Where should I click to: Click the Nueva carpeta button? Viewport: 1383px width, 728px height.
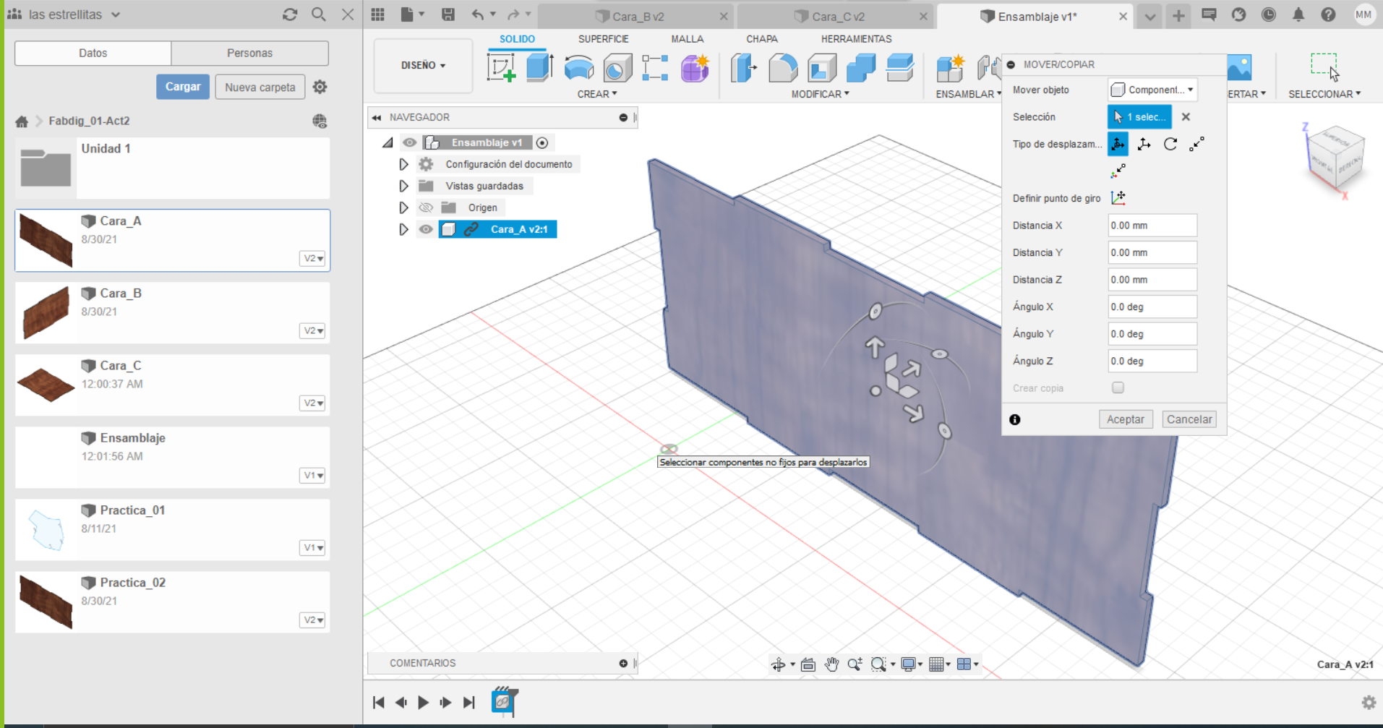pyautogui.click(x=260, y=87)
